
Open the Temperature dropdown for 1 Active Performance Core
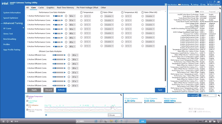[x=87, y=16]
